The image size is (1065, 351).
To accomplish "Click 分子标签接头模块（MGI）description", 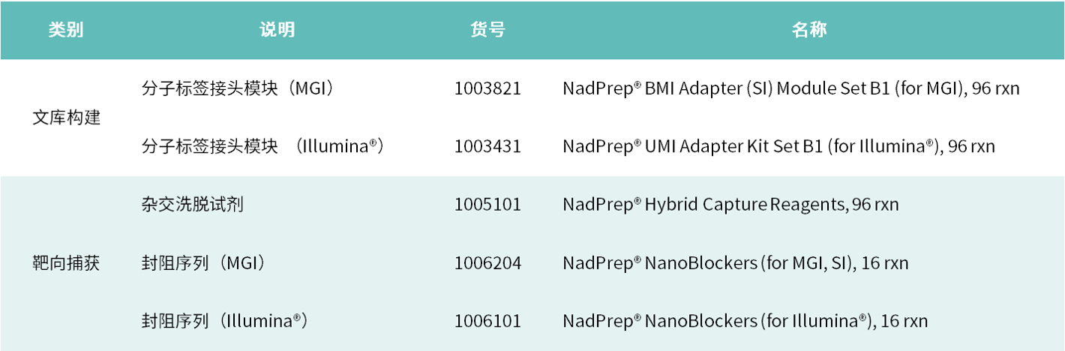I will click(237, 88).
